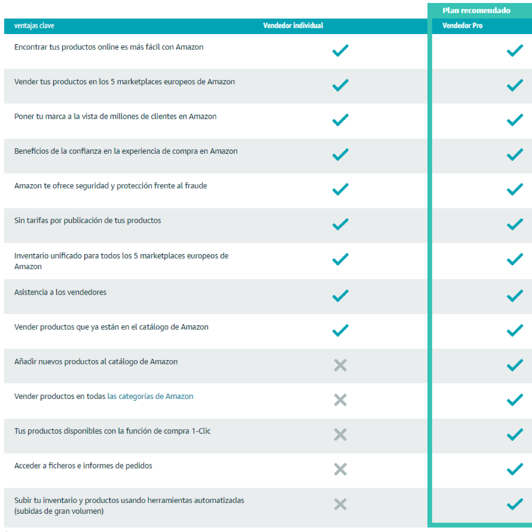
Task: Click gray X for Añadir nuevos productos row
Action: pos(340,365)
